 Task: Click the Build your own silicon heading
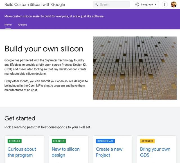44,49
